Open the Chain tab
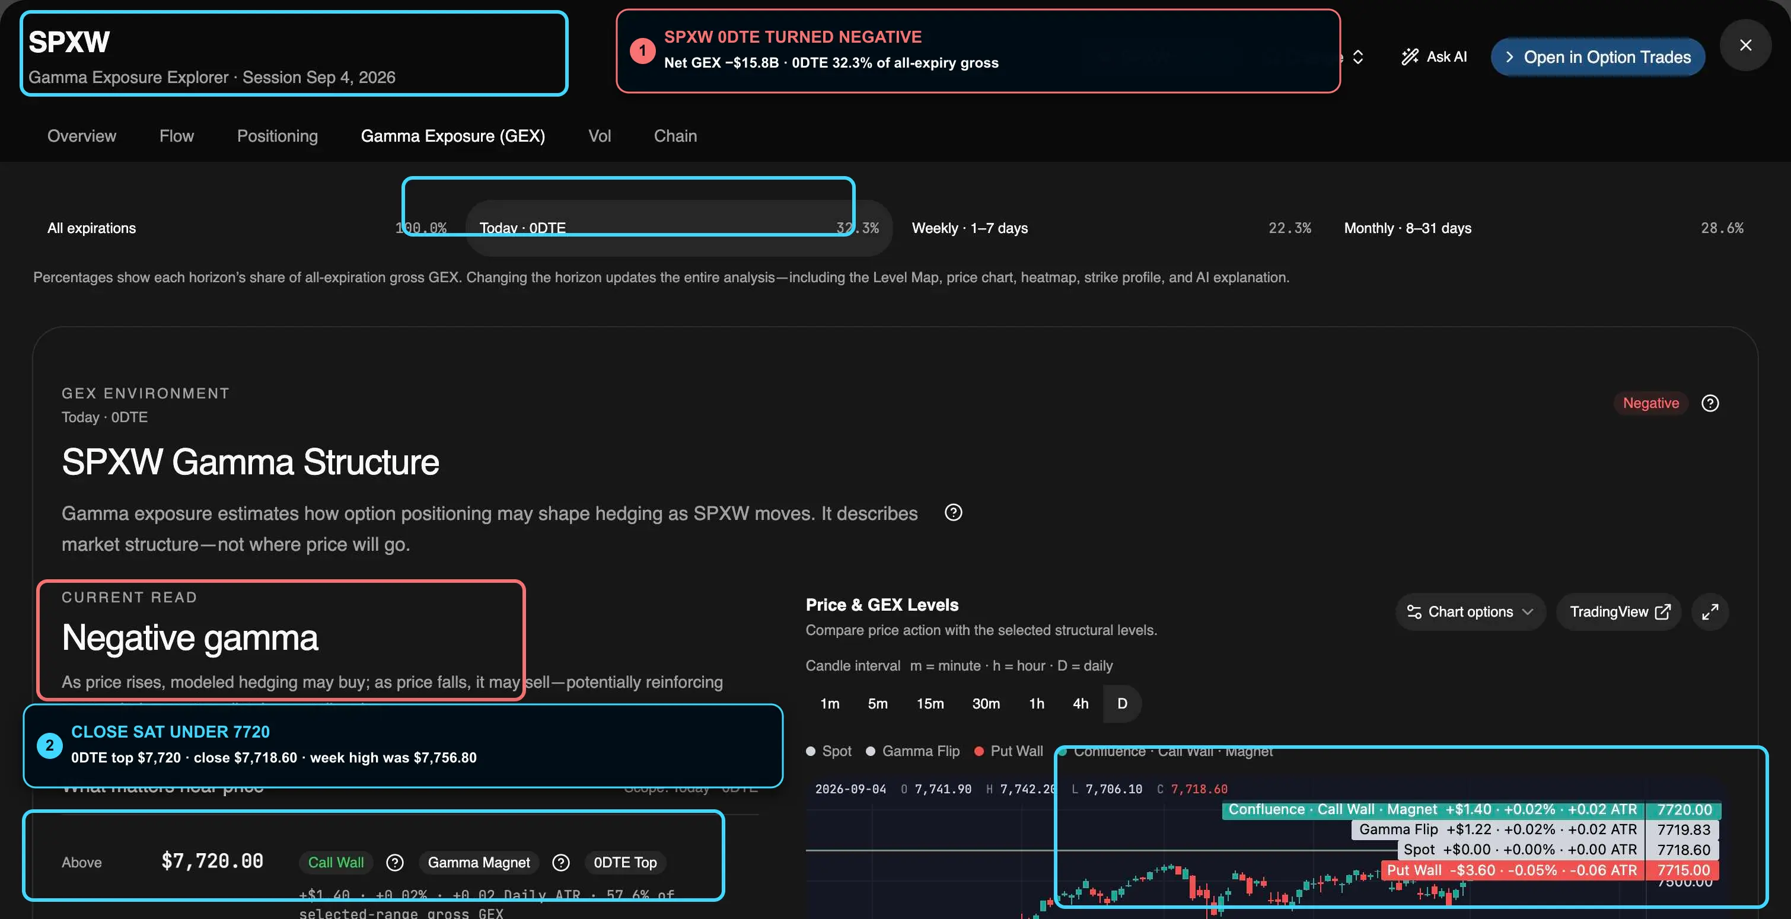The image size is (1791, 919). tap(675, 136)
